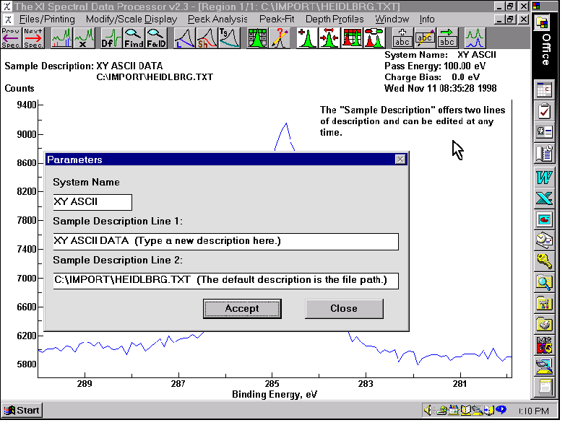The height and width of the screenshot is (433, 578).
Task: Click the Sample Description Line 1 field
Action: tap(225, 241)
